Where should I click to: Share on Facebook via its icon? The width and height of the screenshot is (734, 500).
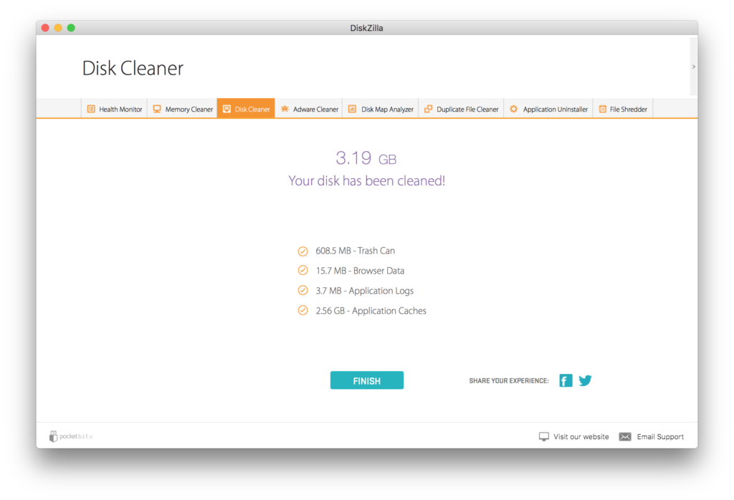(566, 380)
